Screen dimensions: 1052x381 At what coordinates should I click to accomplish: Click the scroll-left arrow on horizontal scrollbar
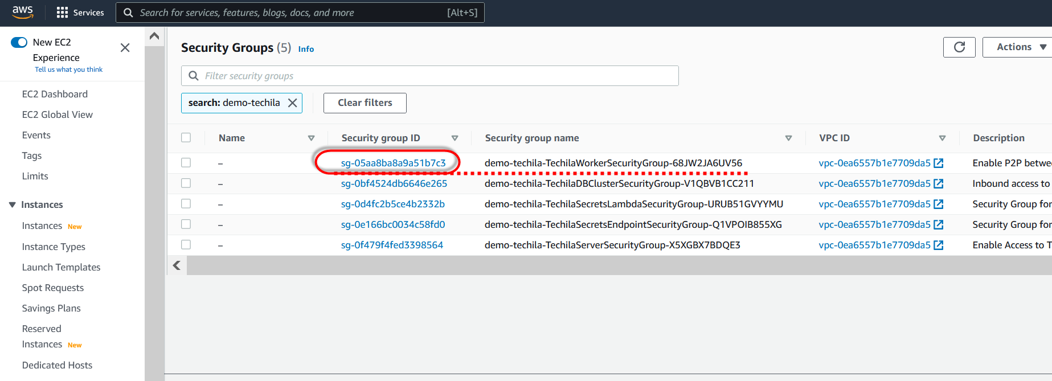coord(177,265)
